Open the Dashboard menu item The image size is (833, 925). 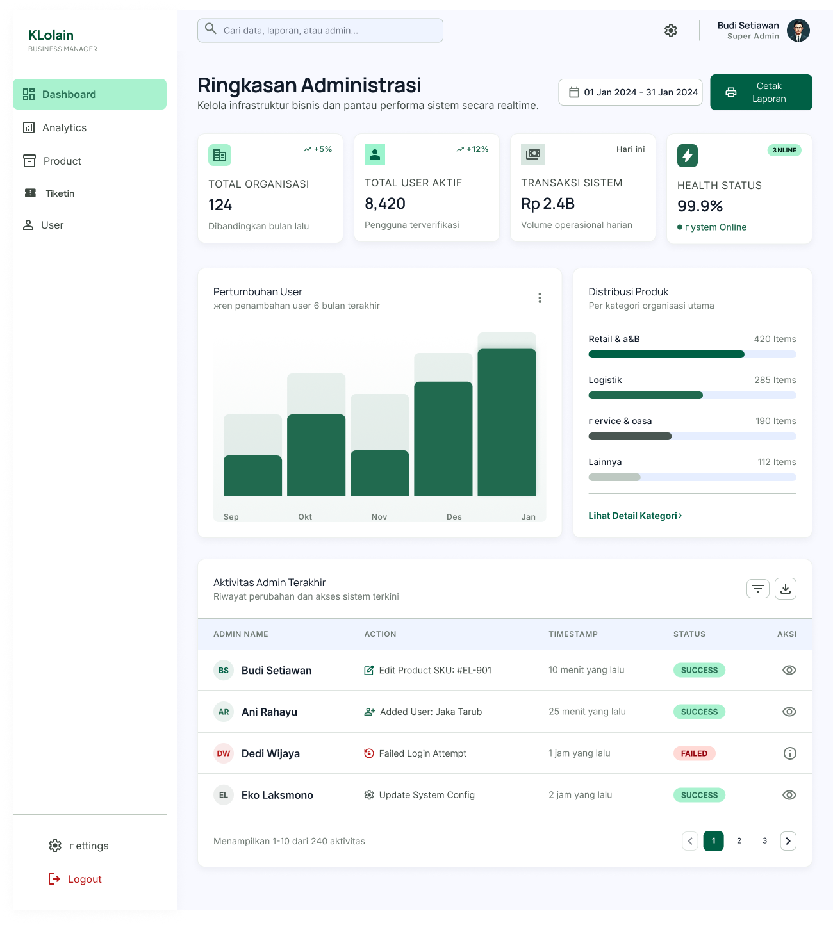(x=90, y=94)
